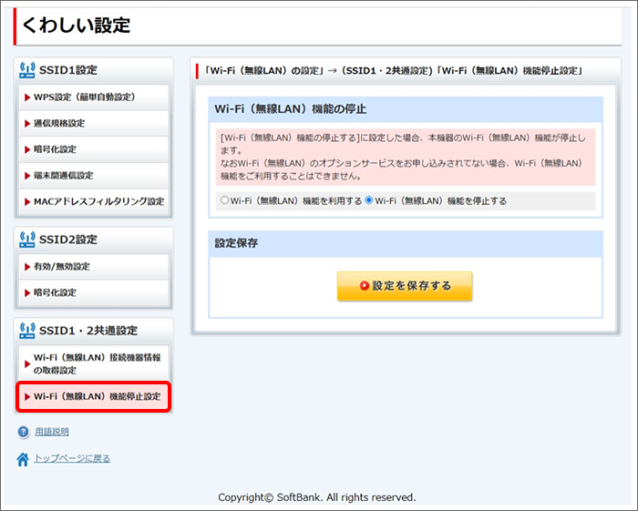
Task: Click the router icon beside SSID1設定
Action: pyautogui.click(x=27, y=70)
